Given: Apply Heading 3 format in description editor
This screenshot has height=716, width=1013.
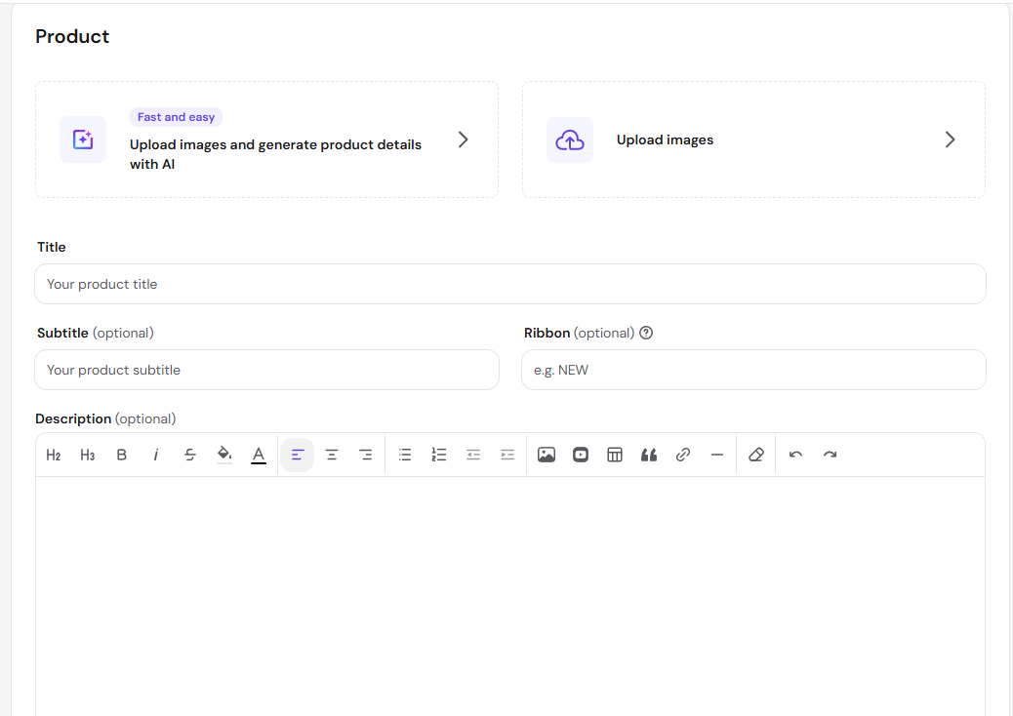Looking at the screenshot, I should [88, 456].
